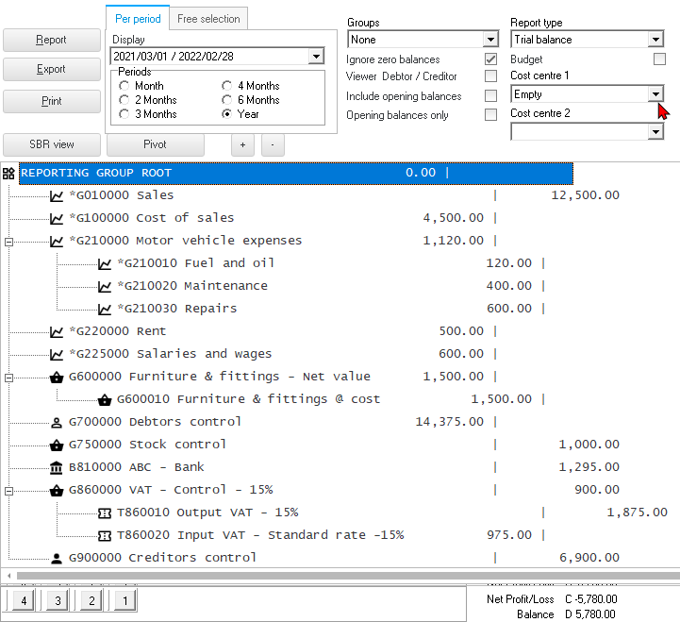Click the horizontal scrollbar below the tree
Viewport: 680px width, 622px height.
340,575
